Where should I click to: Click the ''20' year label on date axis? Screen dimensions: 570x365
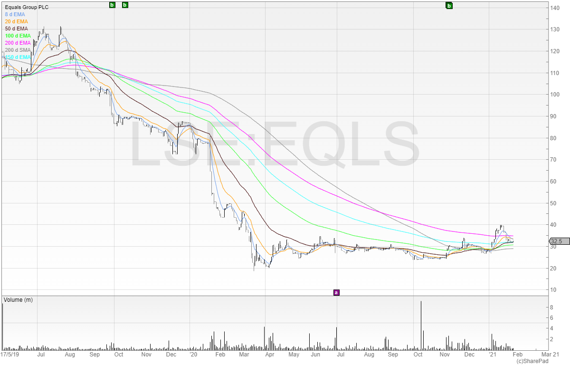[x=193, y=355]
